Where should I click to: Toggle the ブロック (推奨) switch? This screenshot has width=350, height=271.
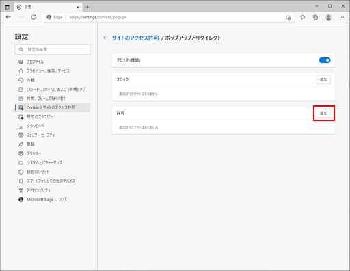coord(325,60)
